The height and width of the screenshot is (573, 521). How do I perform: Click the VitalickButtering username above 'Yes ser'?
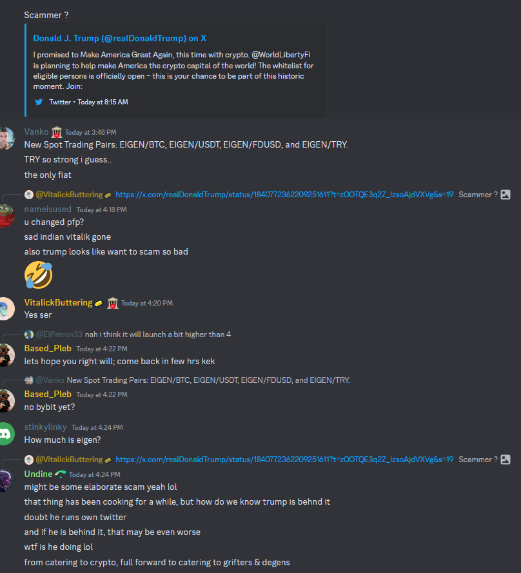click(58, 302)
